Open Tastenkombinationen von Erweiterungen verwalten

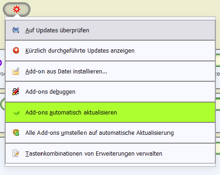tap(110, 153)
